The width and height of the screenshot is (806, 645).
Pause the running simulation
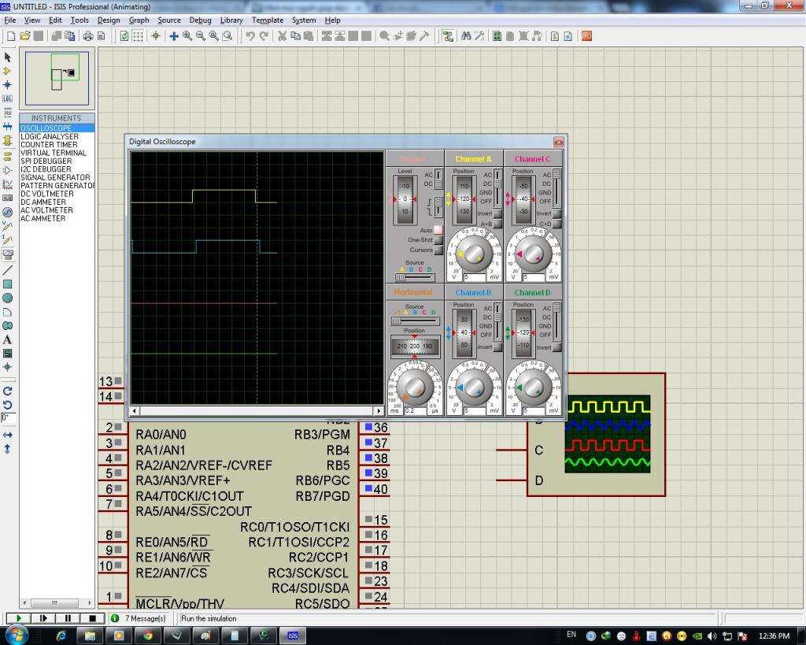(68, 619)
